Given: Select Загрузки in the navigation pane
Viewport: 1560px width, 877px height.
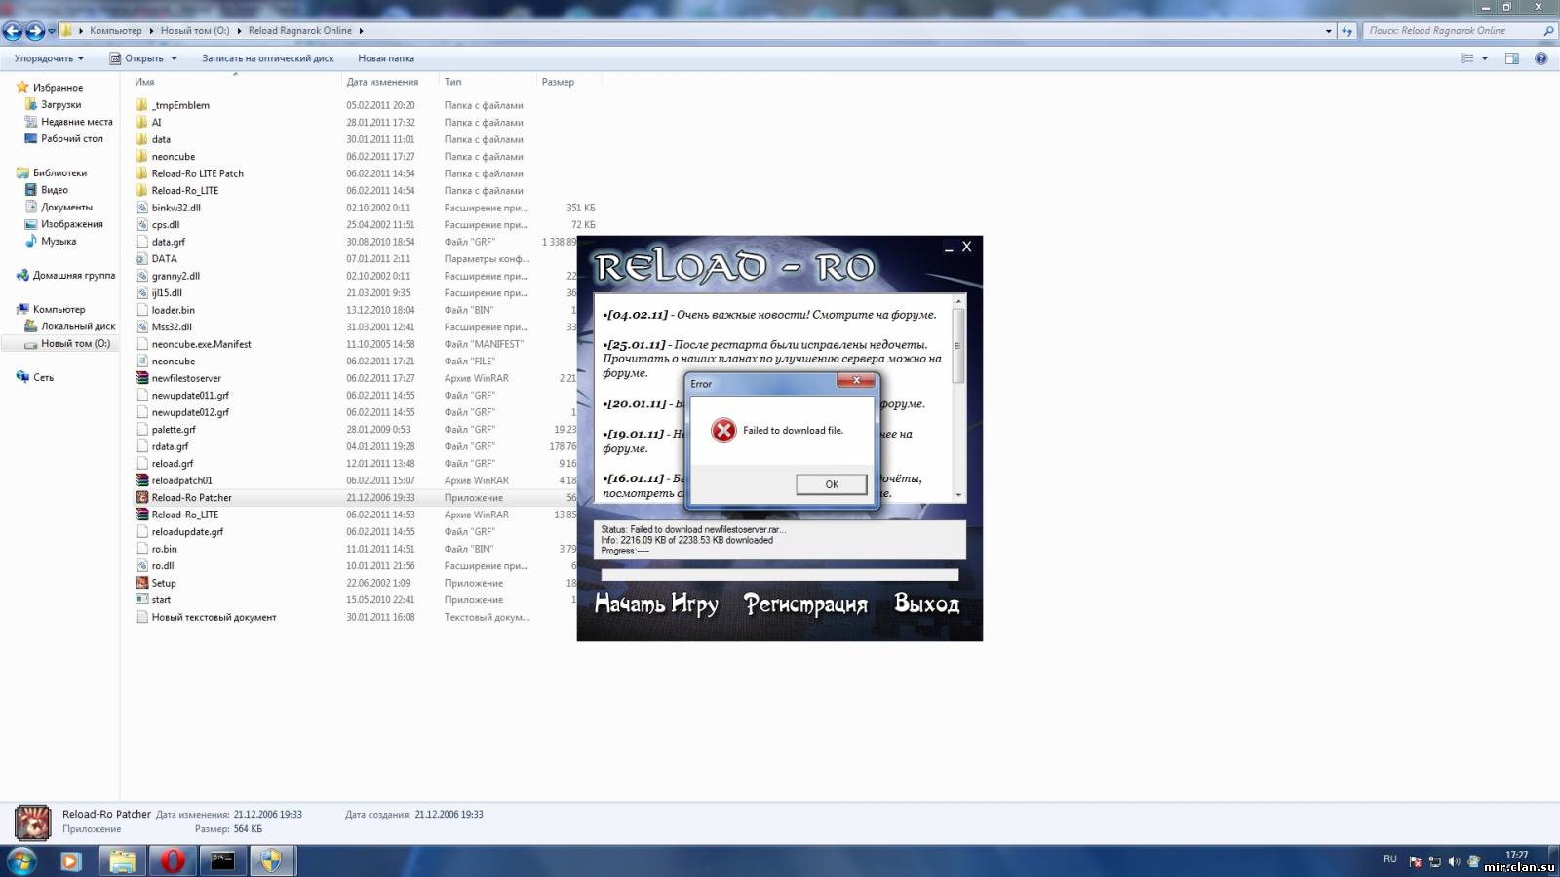Looking at the screenshot, I should coord(60,104).
